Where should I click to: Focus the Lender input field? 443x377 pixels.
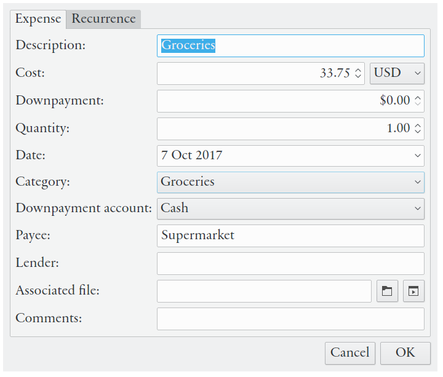[290, 263]
